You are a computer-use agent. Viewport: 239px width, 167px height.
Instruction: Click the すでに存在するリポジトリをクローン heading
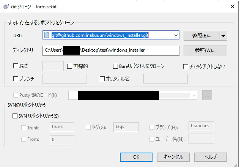(x=41, y=22)
